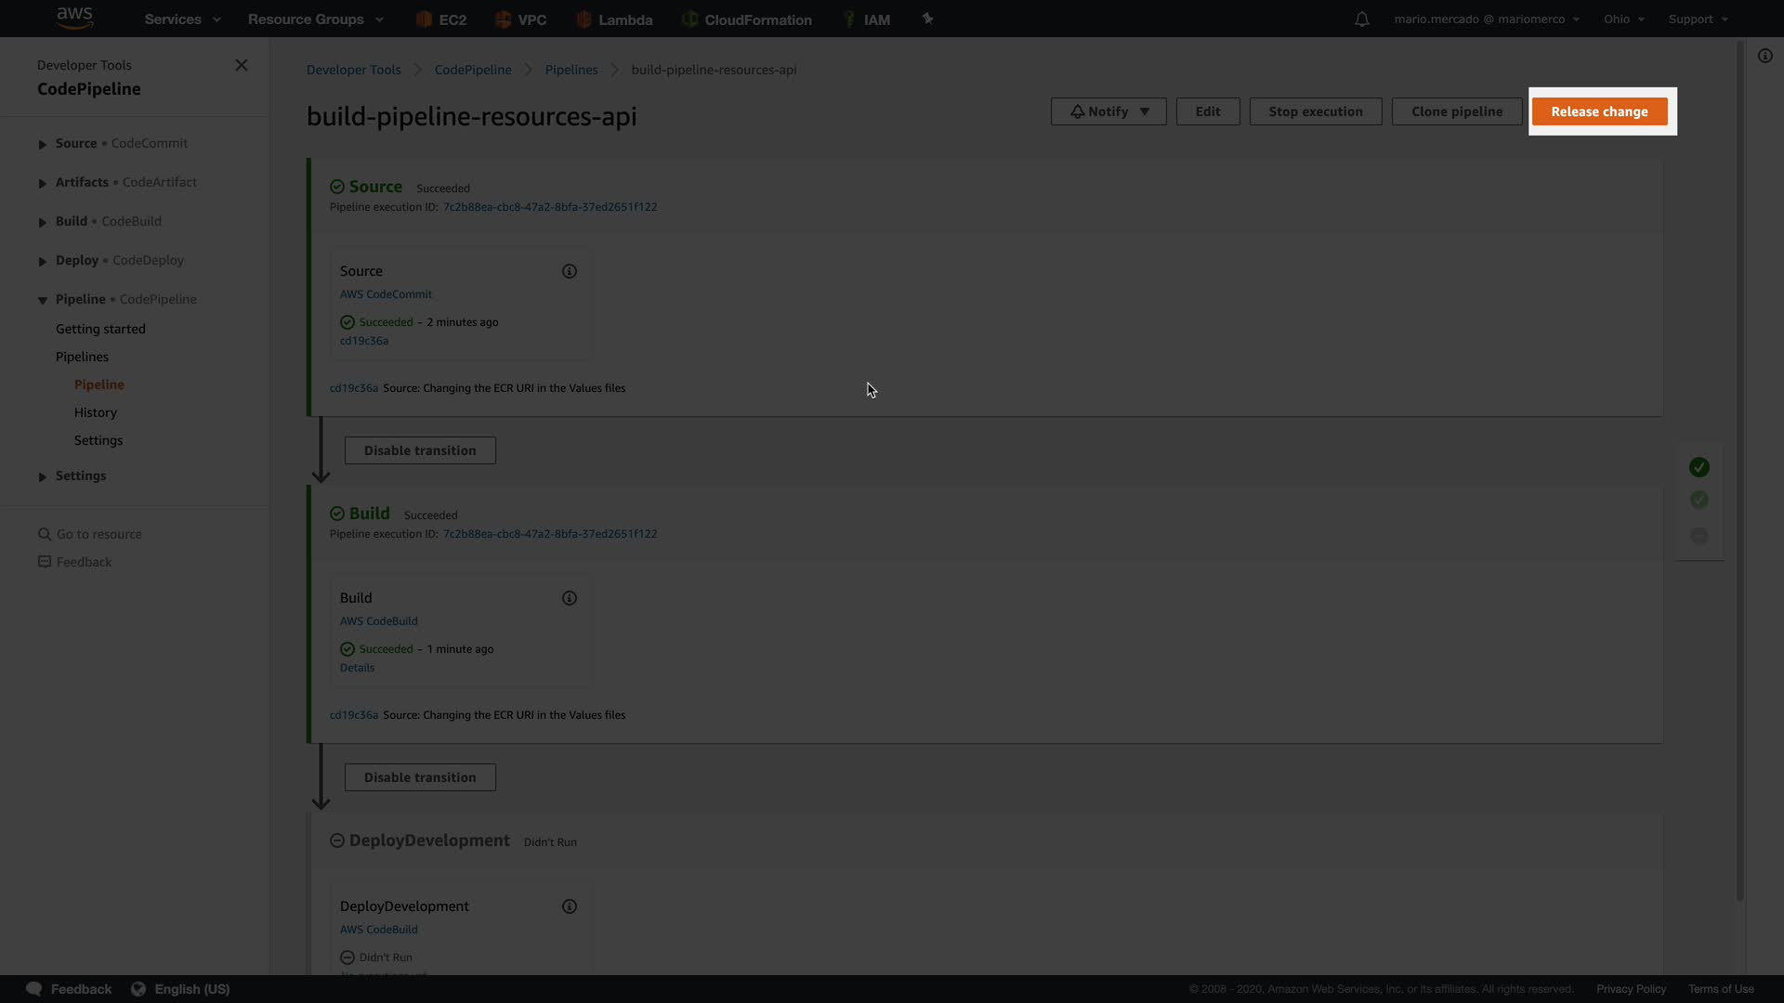Disable transition between Source and Build

tap(420, 450)
